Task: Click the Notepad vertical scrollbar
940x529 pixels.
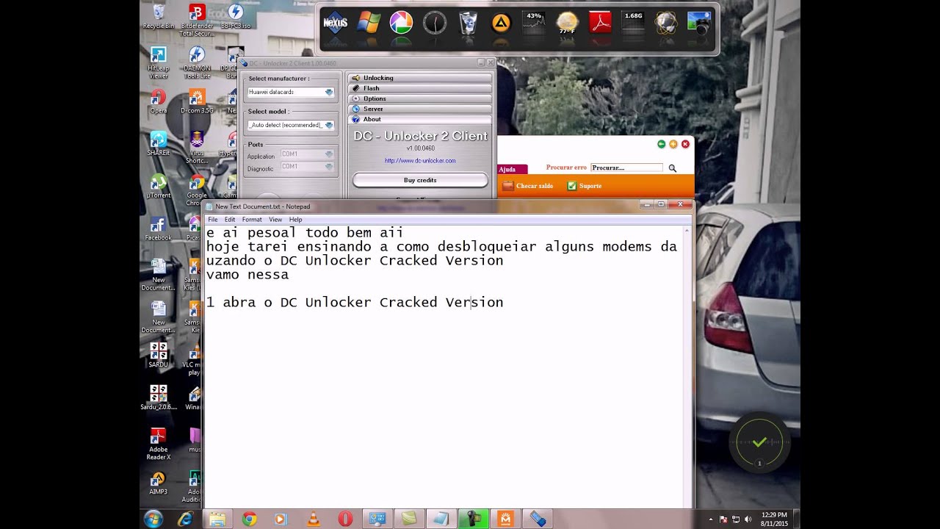Action: (687, 366)
